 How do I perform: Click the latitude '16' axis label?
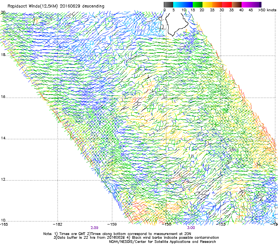click(3, 97)
